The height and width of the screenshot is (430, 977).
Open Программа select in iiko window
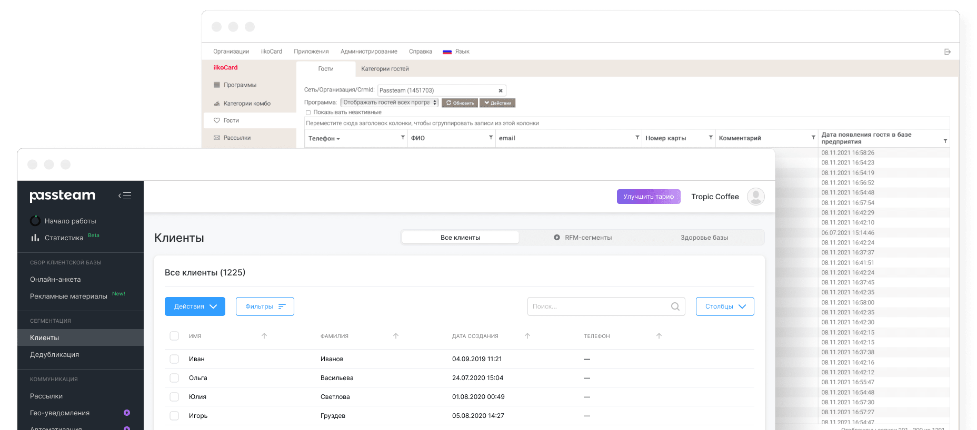pos(390,103)
